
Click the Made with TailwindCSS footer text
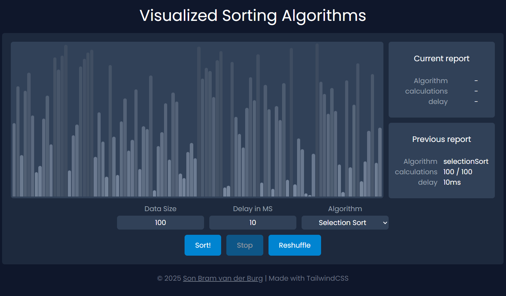coord(309,278)
